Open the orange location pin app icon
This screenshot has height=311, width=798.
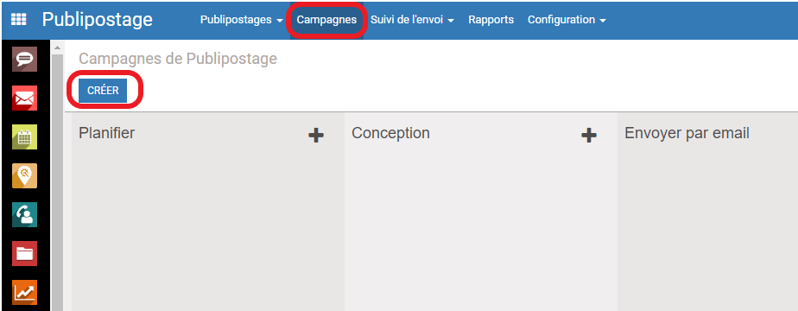pyautogui.click(x=24, y=175)
